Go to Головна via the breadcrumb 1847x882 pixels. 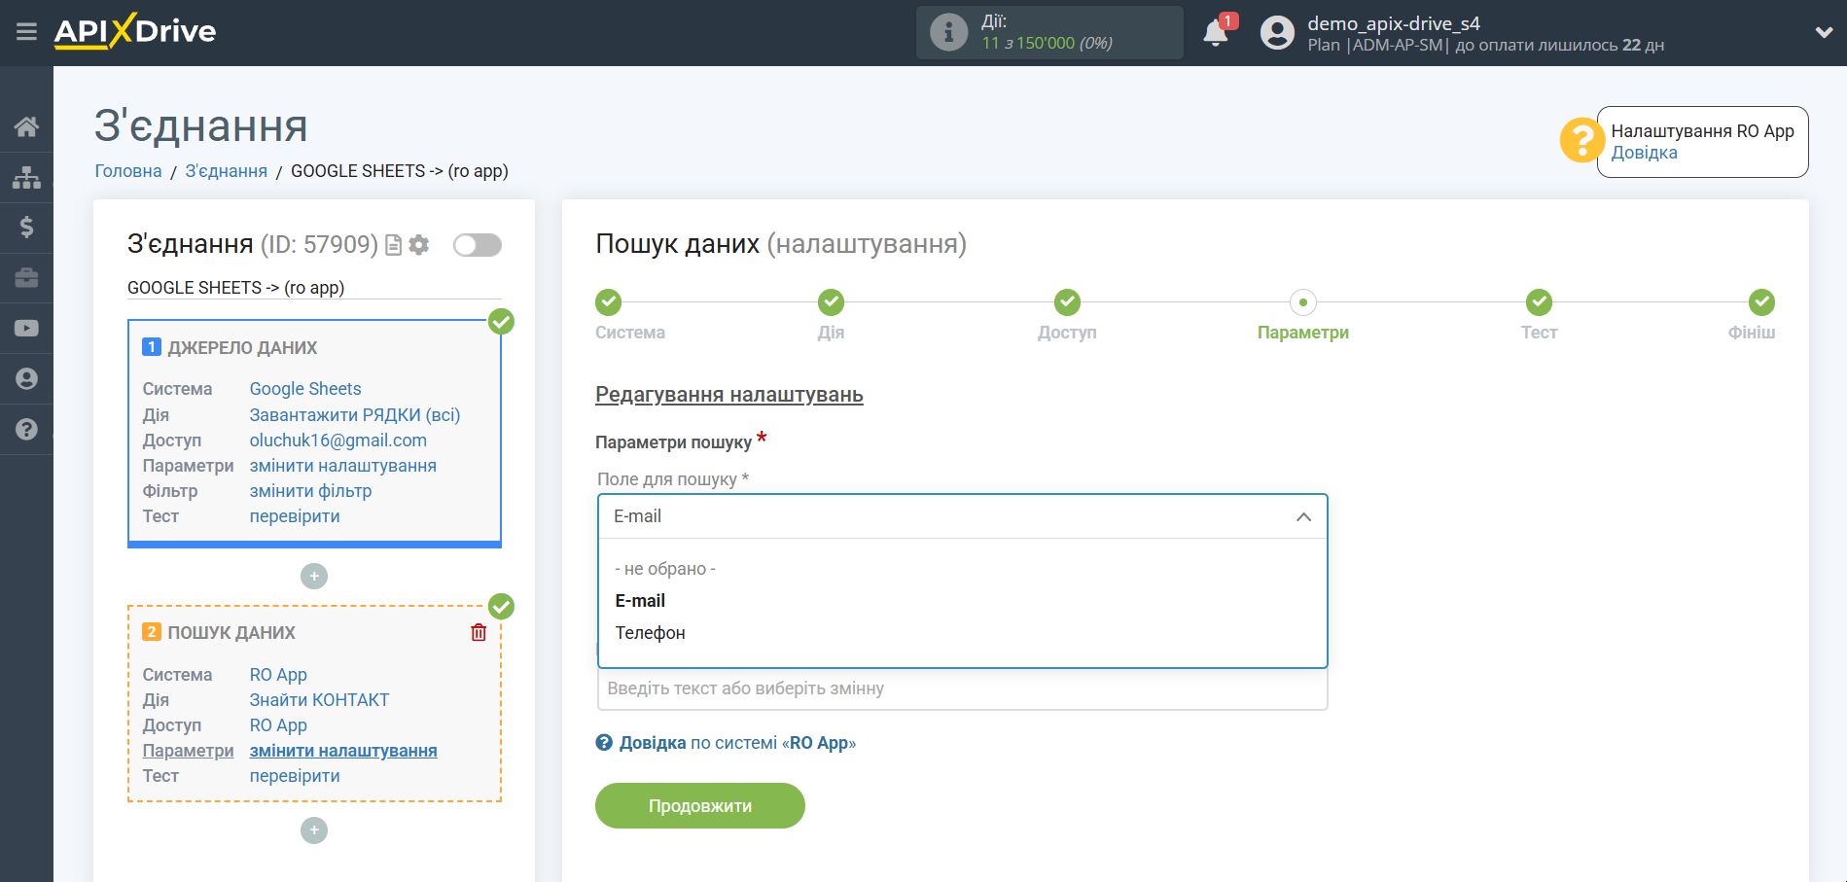127,170
